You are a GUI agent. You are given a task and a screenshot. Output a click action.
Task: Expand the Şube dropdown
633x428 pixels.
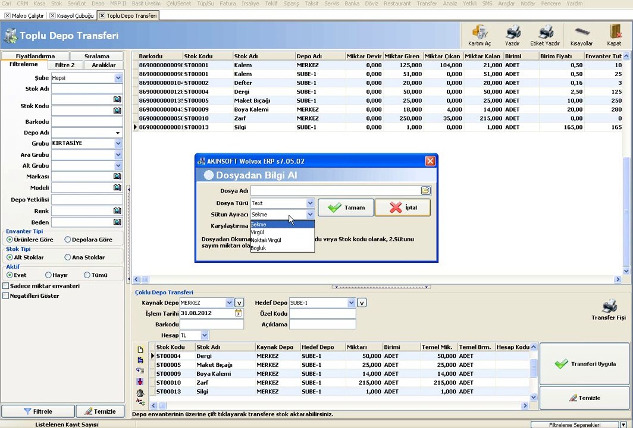(118, 78)
